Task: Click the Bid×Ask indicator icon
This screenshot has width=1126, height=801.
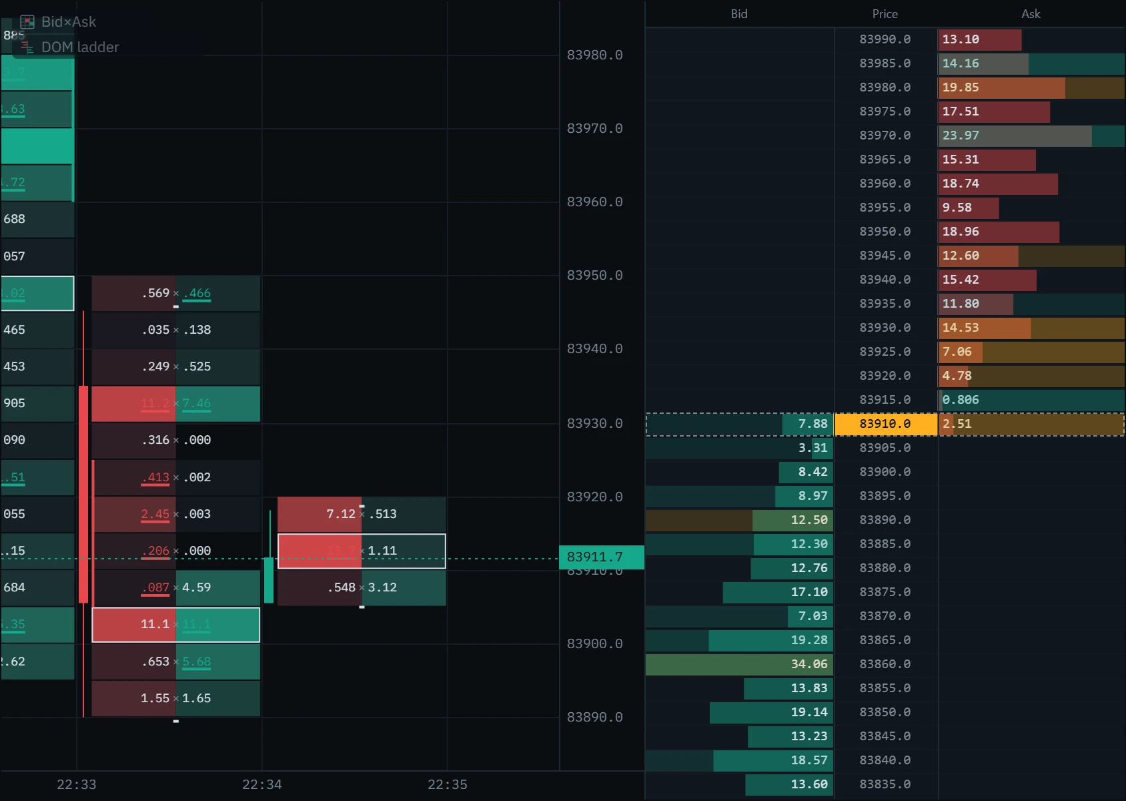Action: [27, 22]
